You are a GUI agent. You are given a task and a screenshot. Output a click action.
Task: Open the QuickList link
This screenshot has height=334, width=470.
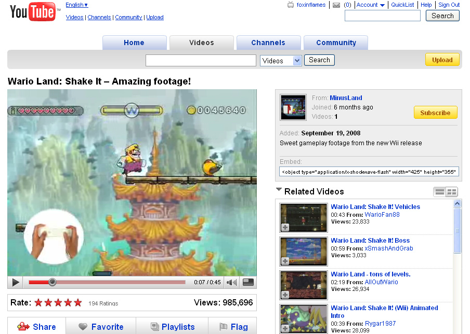pyautogui.click(x=402, y=5)
